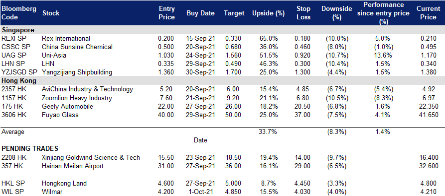Click the Average upside value 33.7%
The height and width of the screenshot is (196, 445).
[268, 131]
